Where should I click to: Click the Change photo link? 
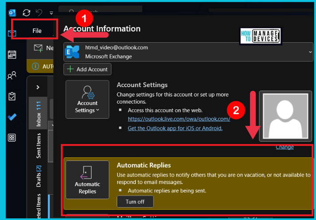(x=284, y=147)
